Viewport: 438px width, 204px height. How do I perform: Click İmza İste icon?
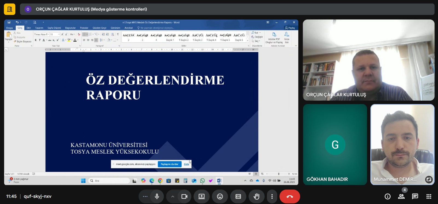click(x=287, y=38)
